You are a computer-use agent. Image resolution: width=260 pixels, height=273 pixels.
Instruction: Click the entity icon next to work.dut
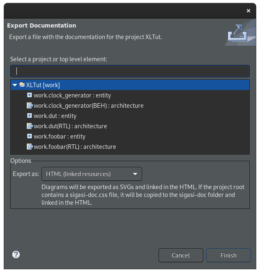coord(30,116)
